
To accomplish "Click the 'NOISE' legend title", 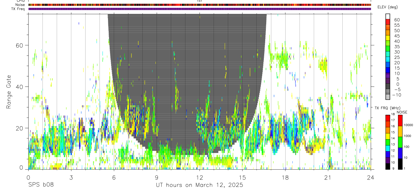I will 402,112.
